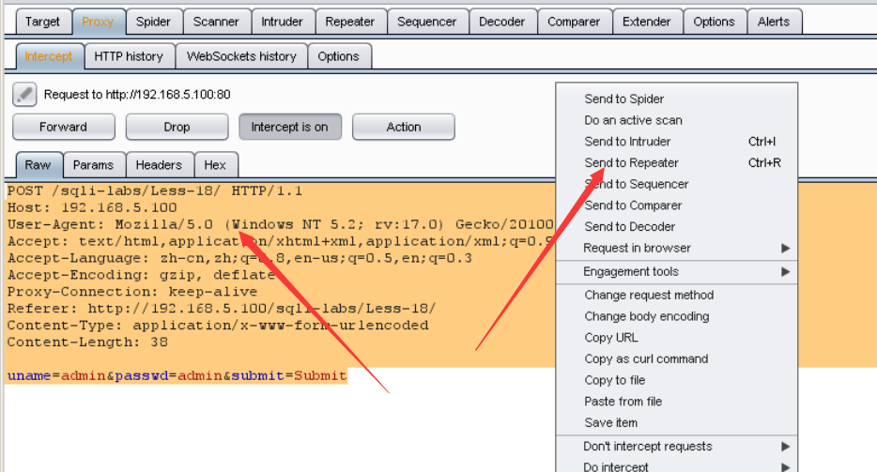This screenshot has width=877, height=472.
Task: View the Alerts tab
Action: (774, 22)
